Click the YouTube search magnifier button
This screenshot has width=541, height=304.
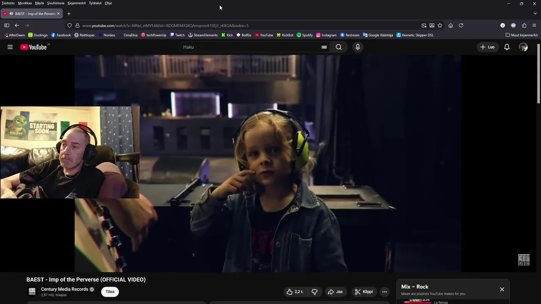click(x=339, y=47)
